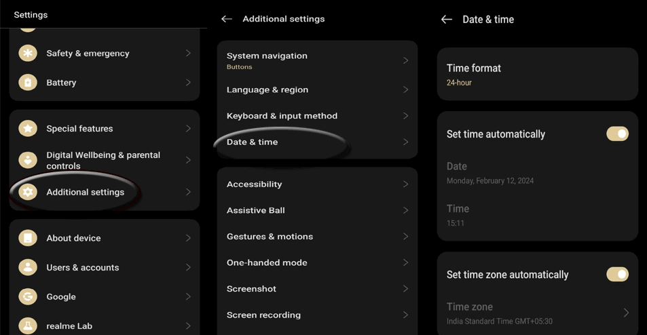Turn off Set time zone automatically
Viewport: 647px width, 335px height.
pos(617,275)
